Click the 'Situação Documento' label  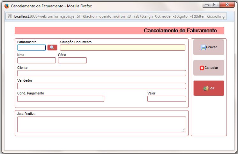click(76, 42)
